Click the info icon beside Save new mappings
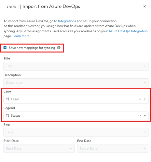 click(x=59, y=48)
